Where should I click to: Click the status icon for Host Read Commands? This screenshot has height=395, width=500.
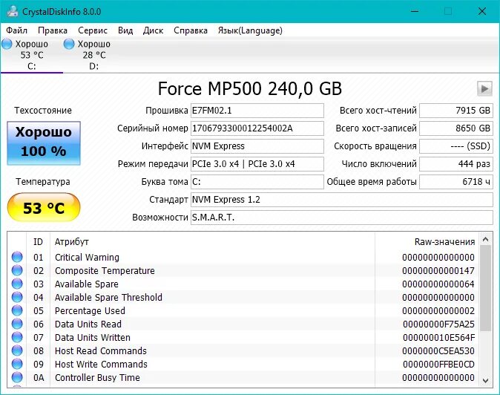coord(17,350)
